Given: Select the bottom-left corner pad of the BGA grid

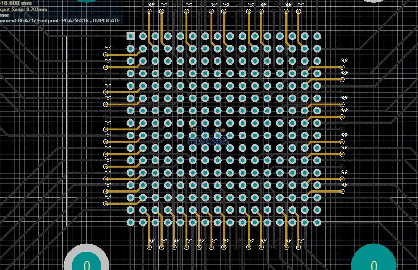Looking at the screenshot, I should tap(130, 222).
